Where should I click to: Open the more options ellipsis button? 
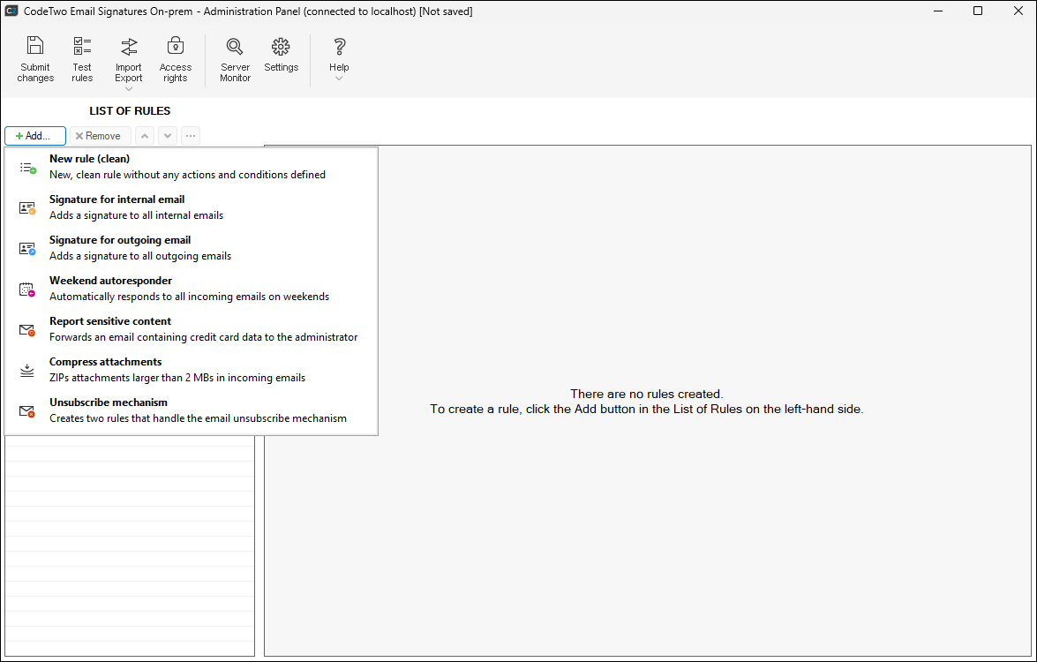[191, 136]
